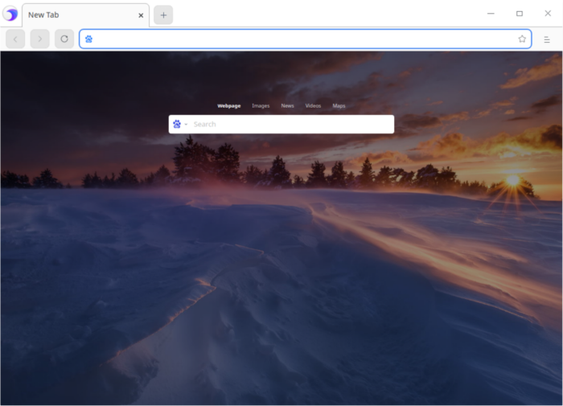Click the paw icon in address bar
This screenshot has width=563, height=406.
pyautogui.click(x=88, y=39)
